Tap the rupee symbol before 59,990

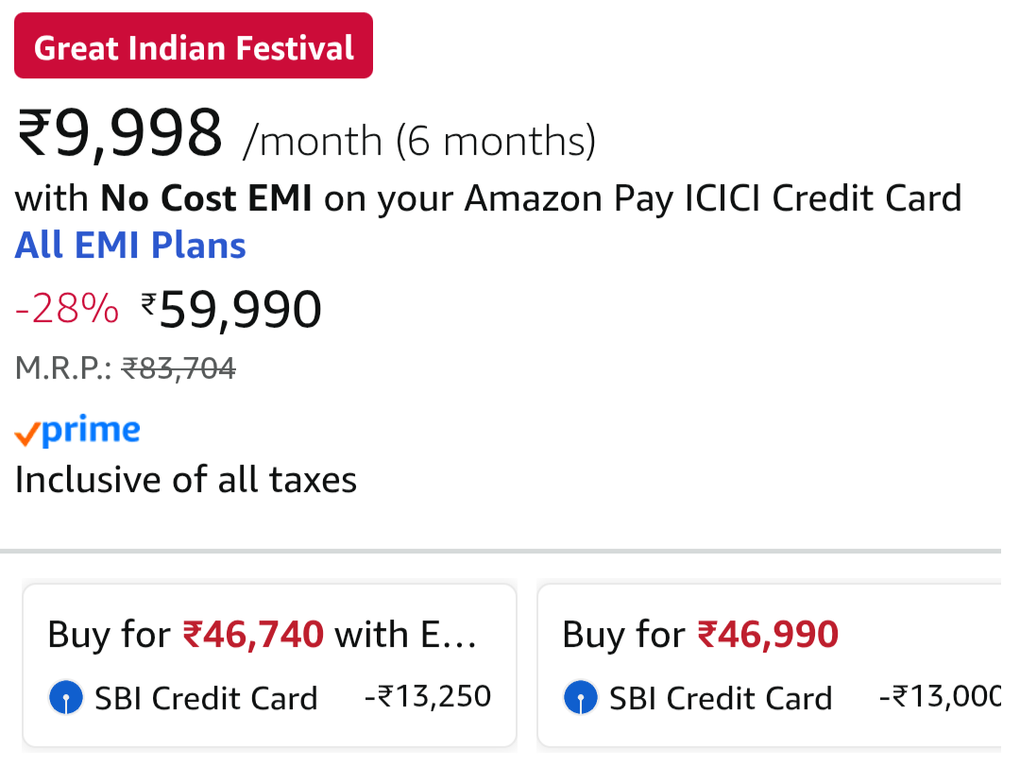pyautogui.click(x=149, y=303)
